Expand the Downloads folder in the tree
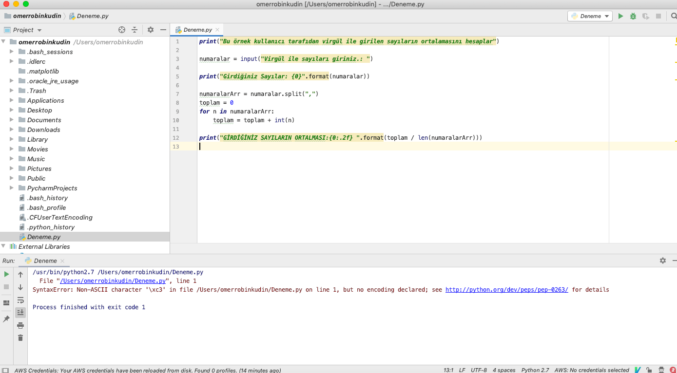Image resolution: width=677 pixels, height=373 pixels. click(12, 130)
